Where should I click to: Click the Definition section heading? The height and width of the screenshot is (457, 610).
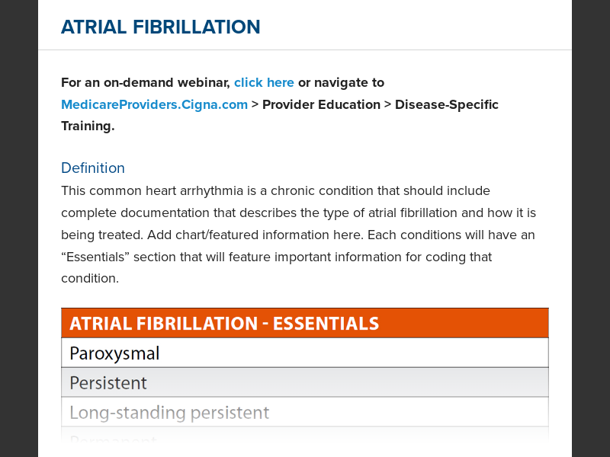tap(93, 168)
